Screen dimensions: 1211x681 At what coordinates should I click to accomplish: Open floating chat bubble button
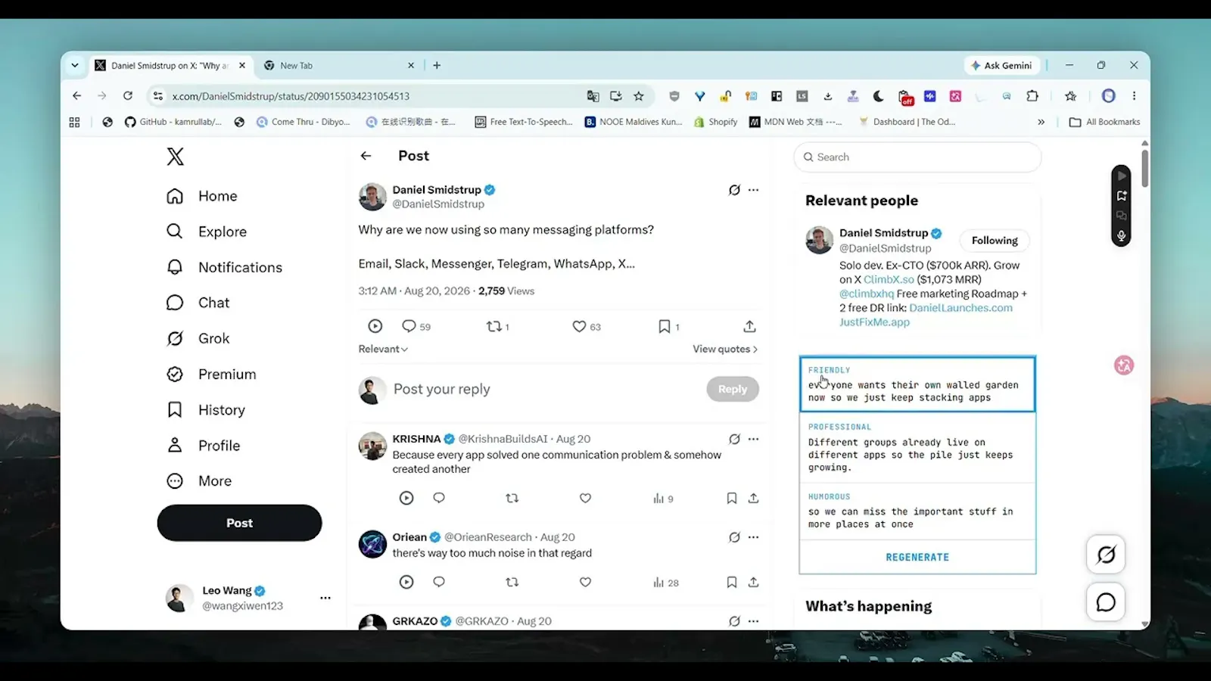[1106, 602]
